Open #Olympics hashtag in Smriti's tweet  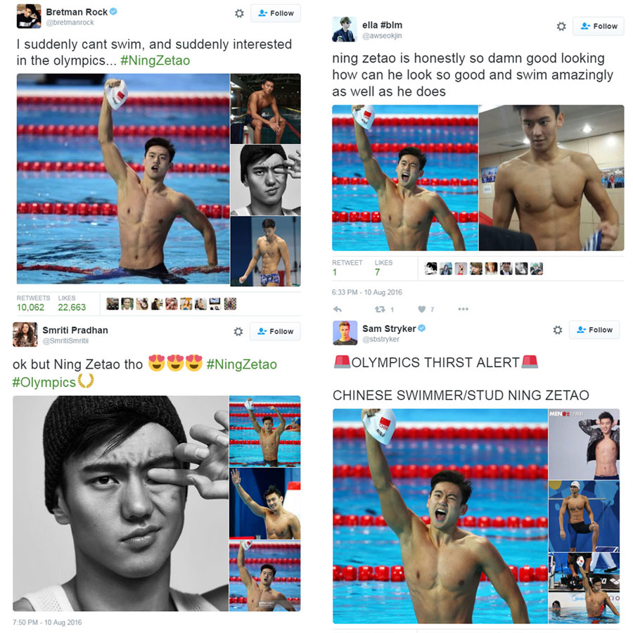point(44,382)
